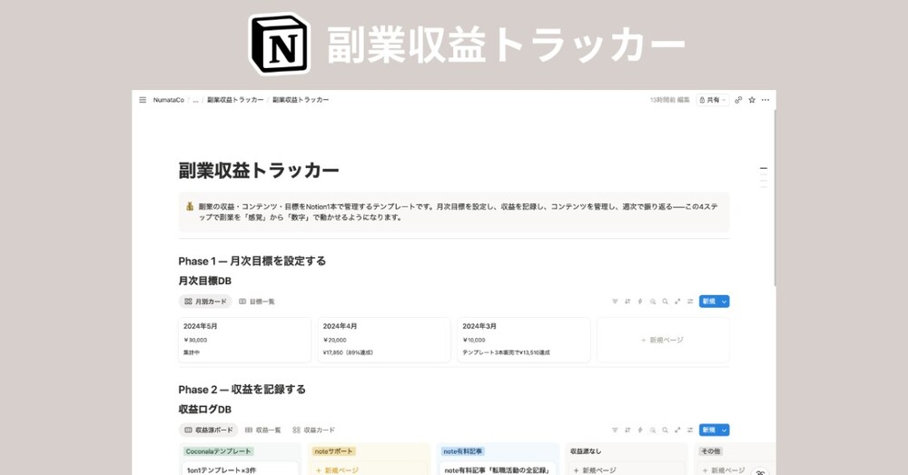The image size is (908, 475).
Task: Click the noteサポート column tag
Action: click(x=333, y=451)
